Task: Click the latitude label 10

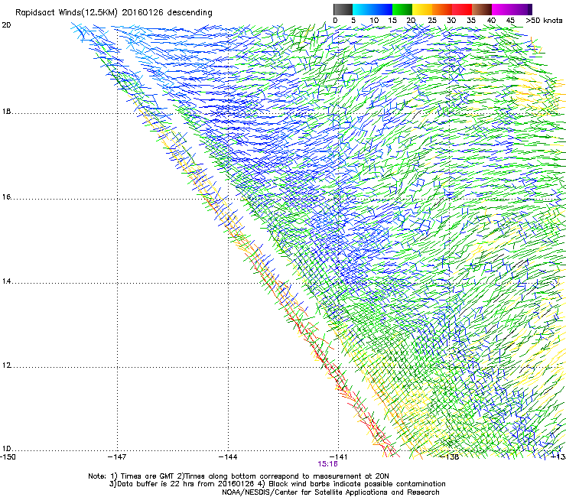Action: coord(6,449)
